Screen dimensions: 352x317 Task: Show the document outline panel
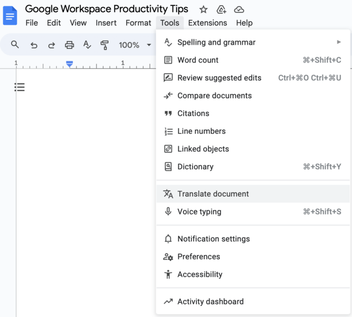[x=20, y=87]
